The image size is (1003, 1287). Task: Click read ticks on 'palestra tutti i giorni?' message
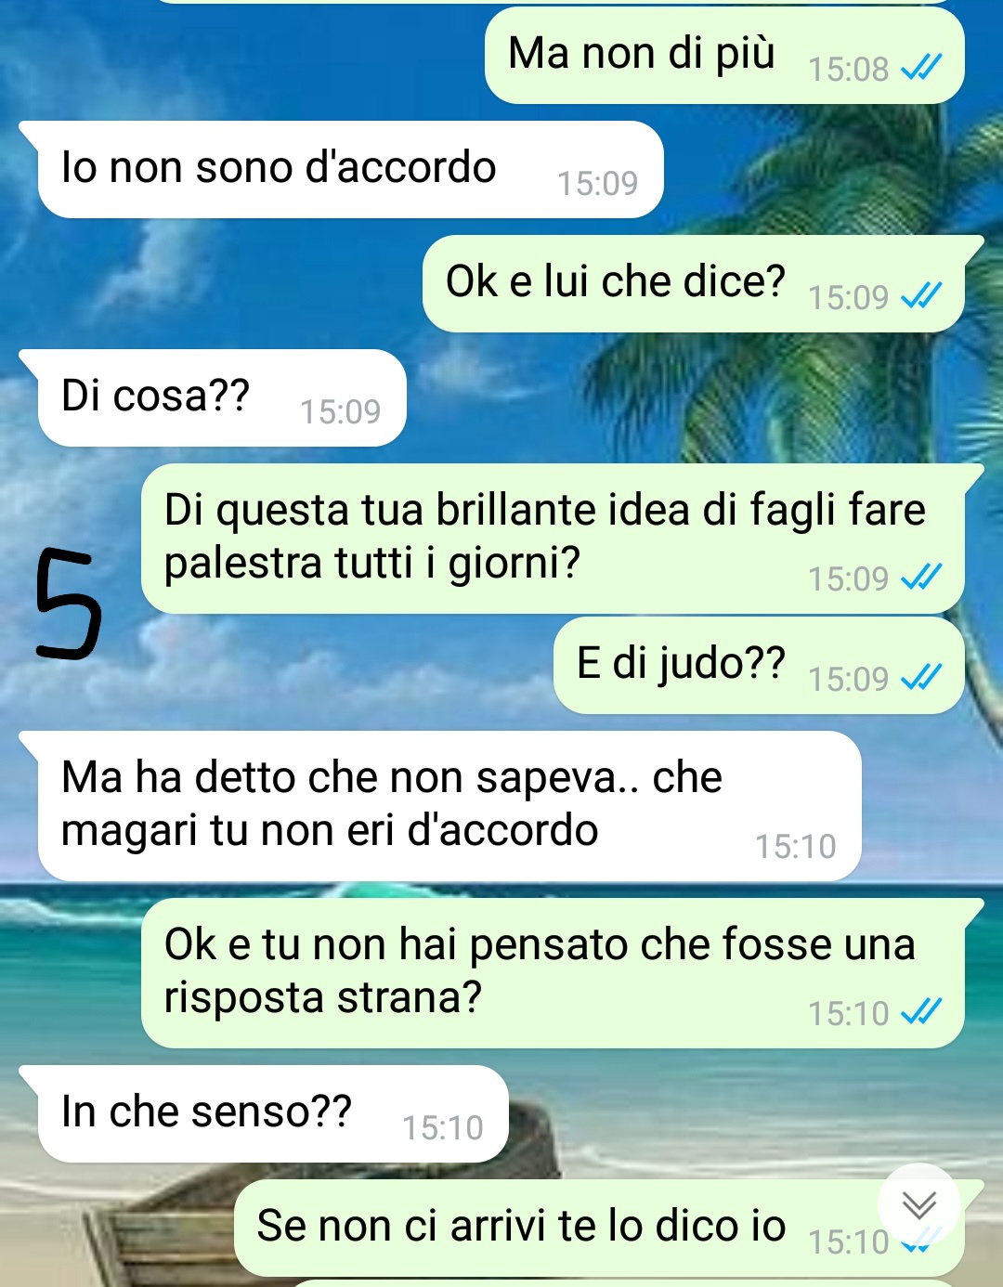point(921,578)
